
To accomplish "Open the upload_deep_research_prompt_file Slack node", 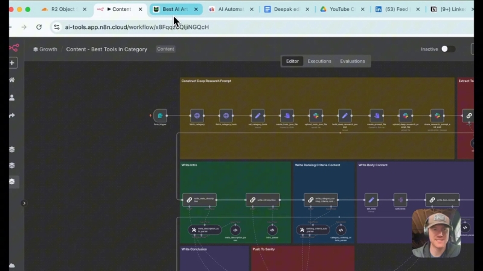I will click(405, 116).
